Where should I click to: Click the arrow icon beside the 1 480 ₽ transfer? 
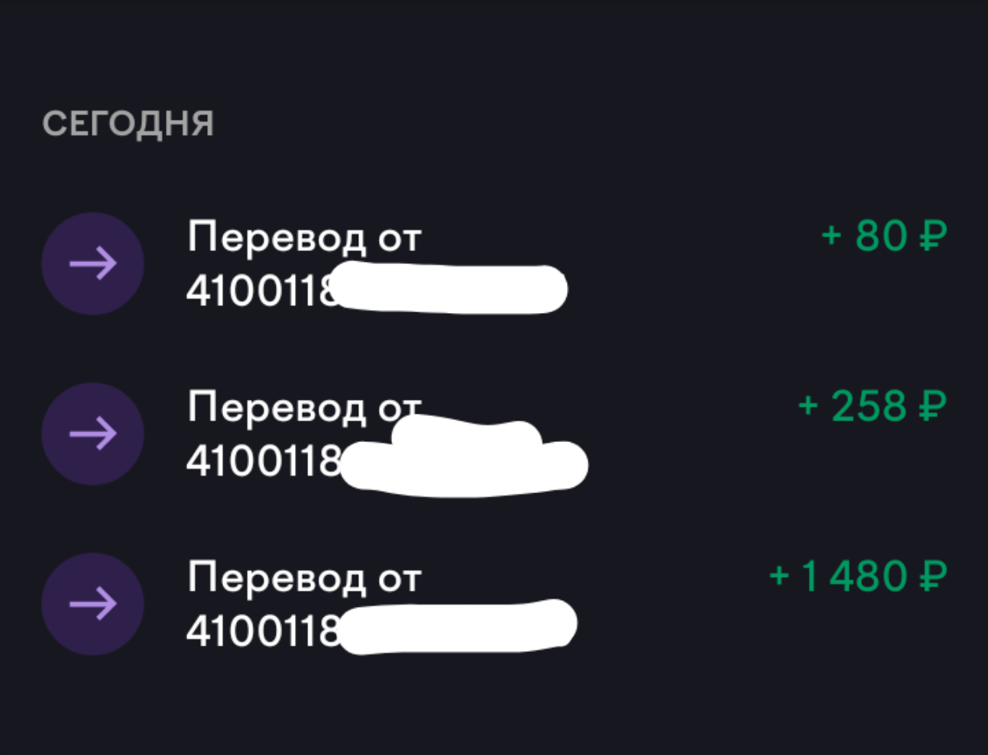coord(92,605)
